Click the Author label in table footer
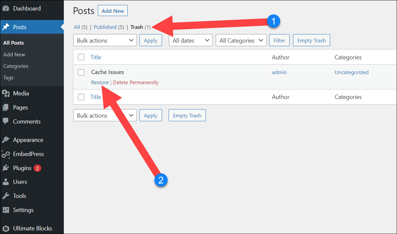 coord(281,97)
